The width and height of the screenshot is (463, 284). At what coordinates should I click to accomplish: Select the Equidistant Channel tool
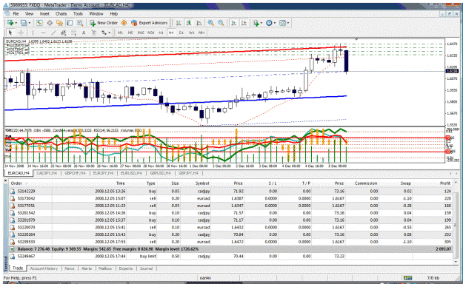(x=63, y=33)
